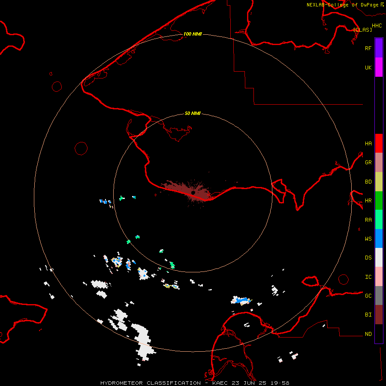Screen dimensions: 386x386
Task: Click the HR dark green legend swatch
Action: coord(379,201)
